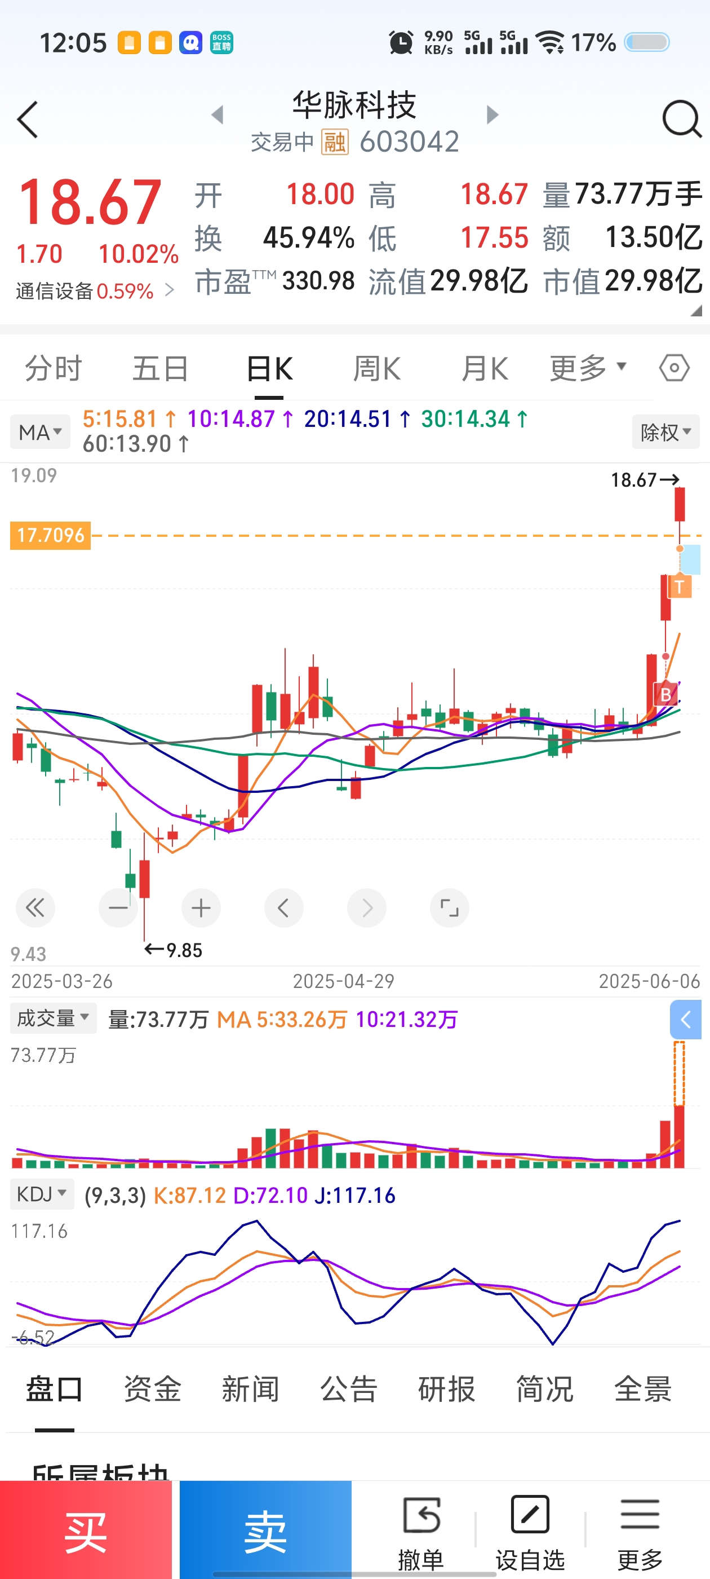This screenshot has width=710, height=1579.
Task: Switch to 周K weekly chart tab
Action: tap(377, 369)
